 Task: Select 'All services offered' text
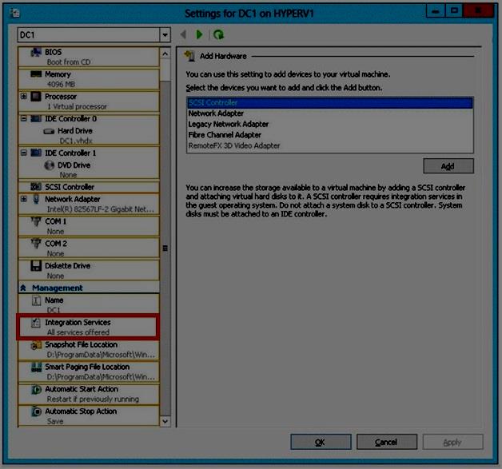[78, 332]
